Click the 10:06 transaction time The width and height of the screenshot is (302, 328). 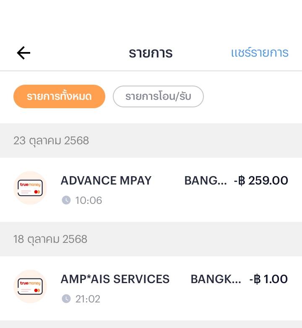(89, 200)
